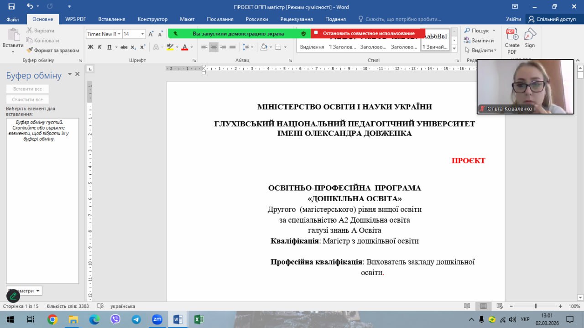
Task: Toggle strikethrough text formatting
Action: point(124,47)
